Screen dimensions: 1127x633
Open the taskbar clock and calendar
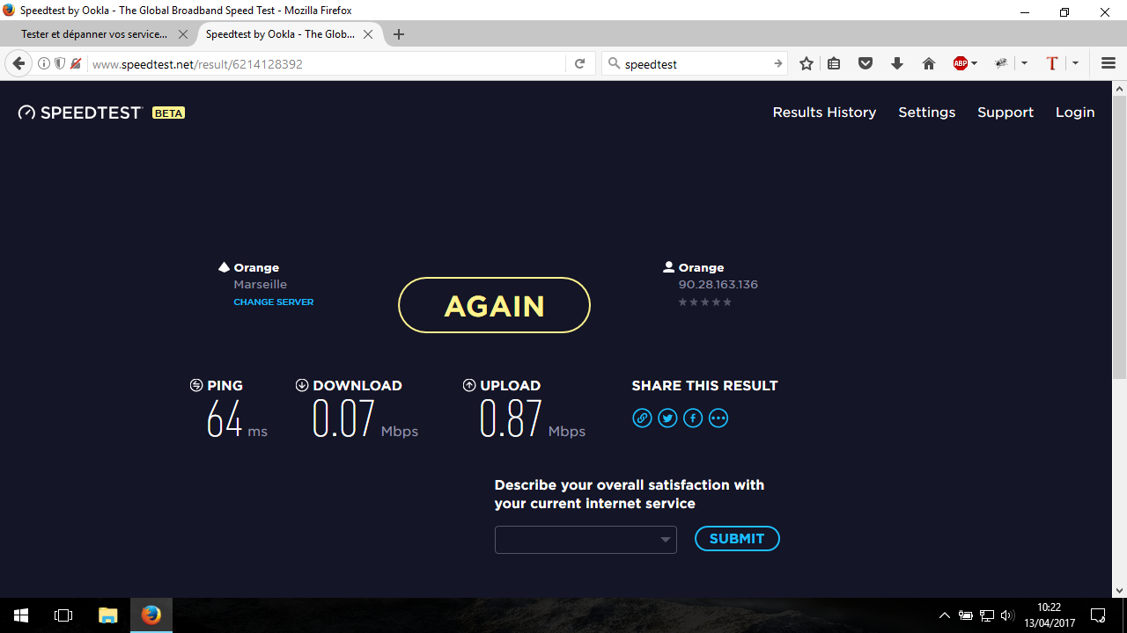(x=1049, y=615)
